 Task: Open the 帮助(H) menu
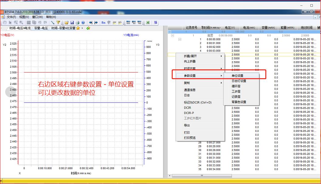pos(51,17)
